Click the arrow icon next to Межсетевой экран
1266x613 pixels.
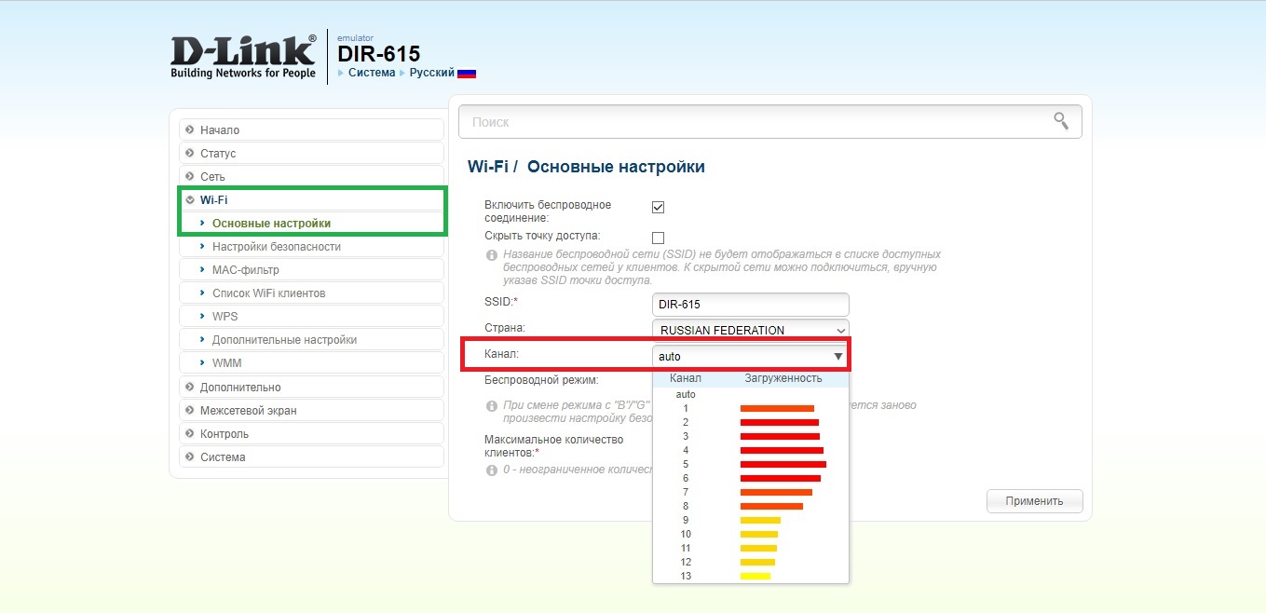pos(190,410)
